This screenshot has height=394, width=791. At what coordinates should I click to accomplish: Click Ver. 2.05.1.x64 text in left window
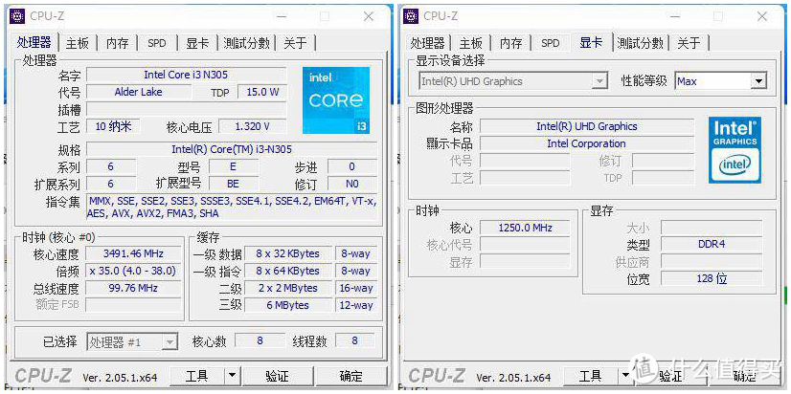coord(120,377)
